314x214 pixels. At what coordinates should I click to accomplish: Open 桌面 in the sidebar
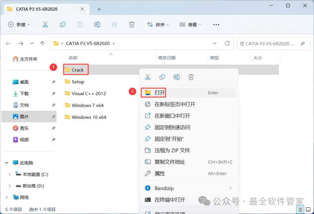[x=21, y=82]
